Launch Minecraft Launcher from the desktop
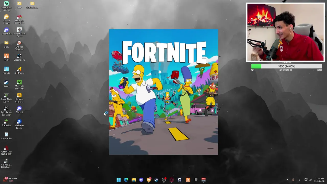Image resolution: width=327 pixels, height=184 pixels. click(19, 85)
